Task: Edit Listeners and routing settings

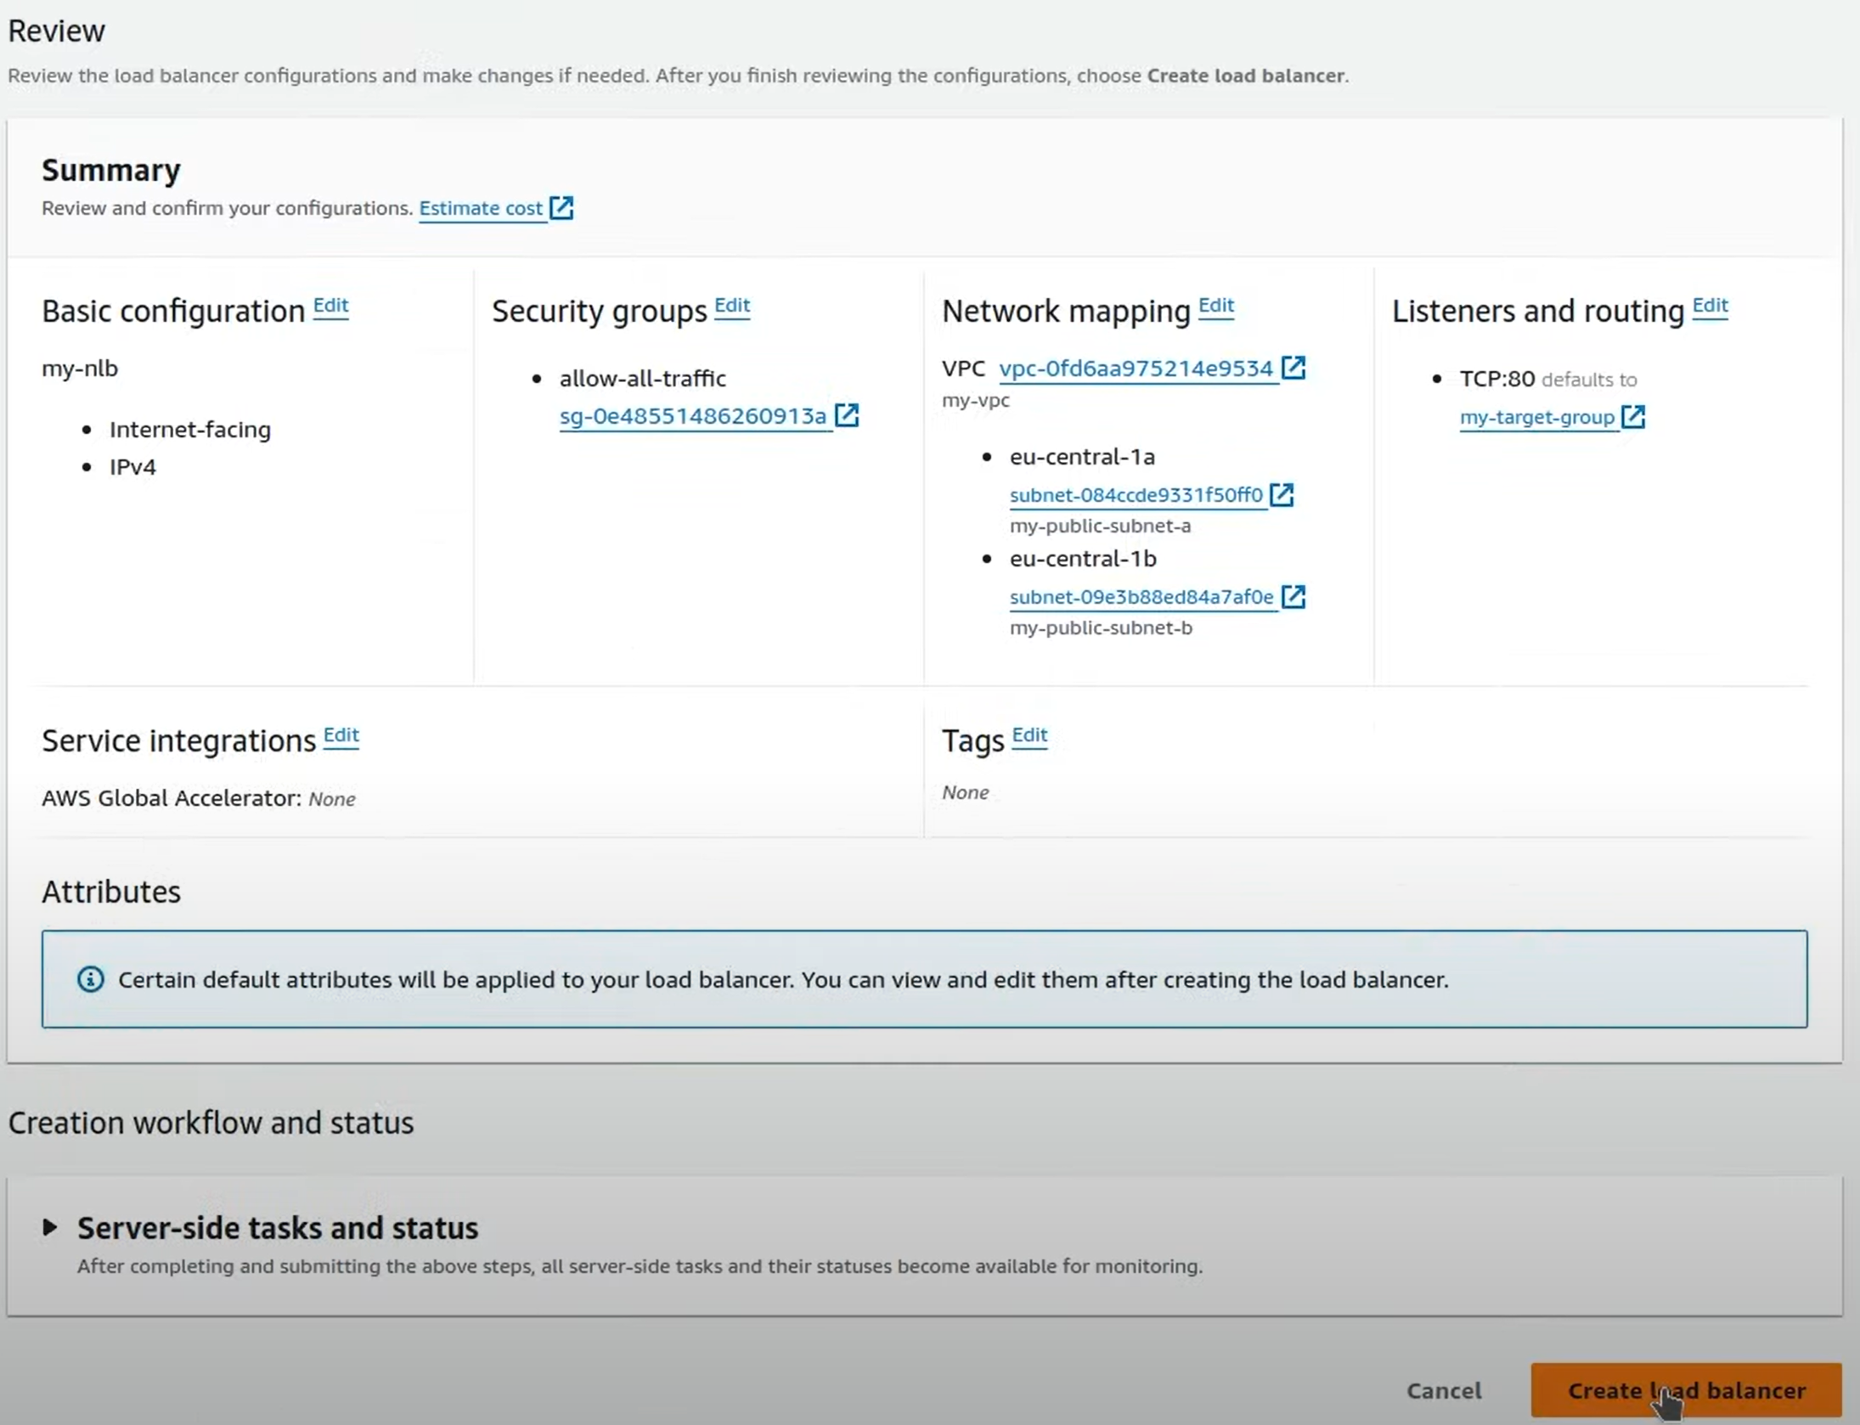Action: tap(1710, 306)
